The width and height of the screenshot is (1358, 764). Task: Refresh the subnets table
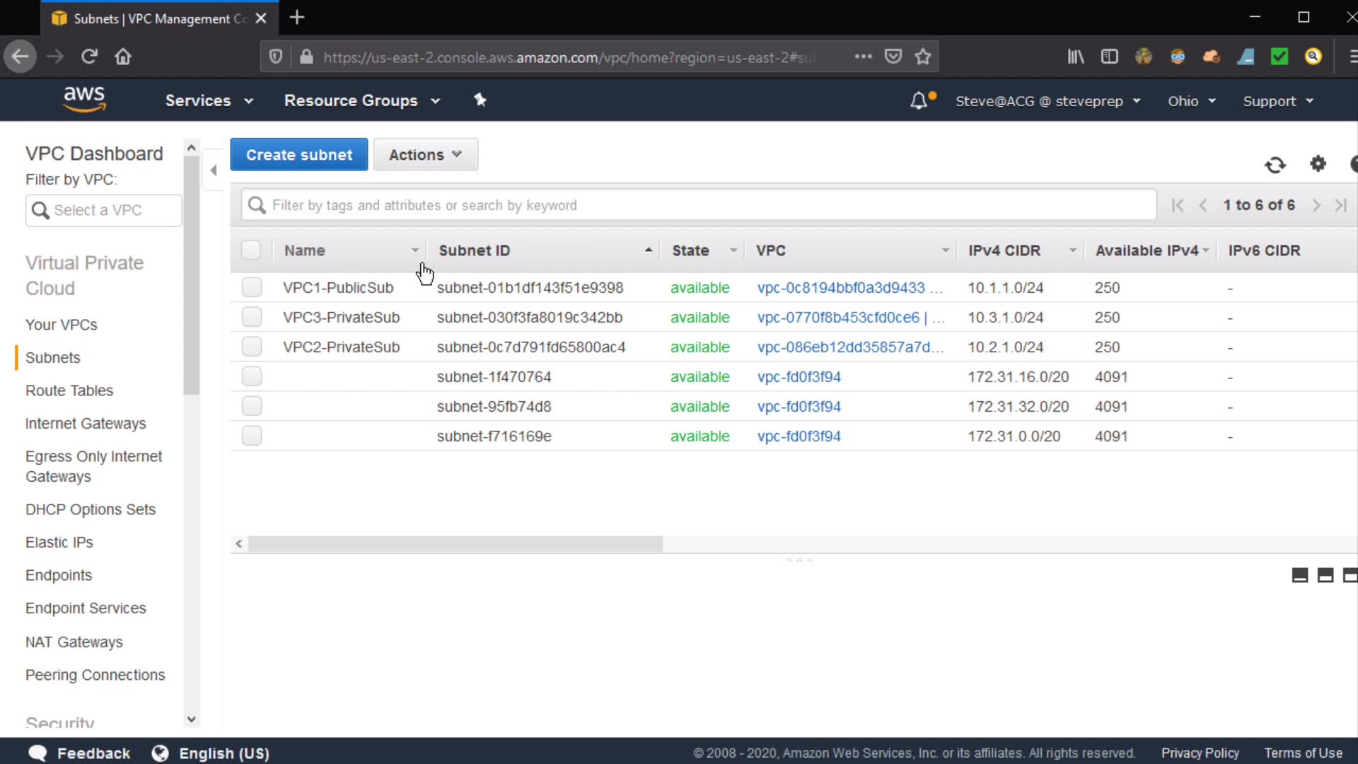pos(1275,165)
